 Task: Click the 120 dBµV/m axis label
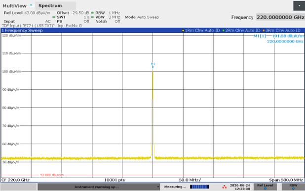coord(12,36)
